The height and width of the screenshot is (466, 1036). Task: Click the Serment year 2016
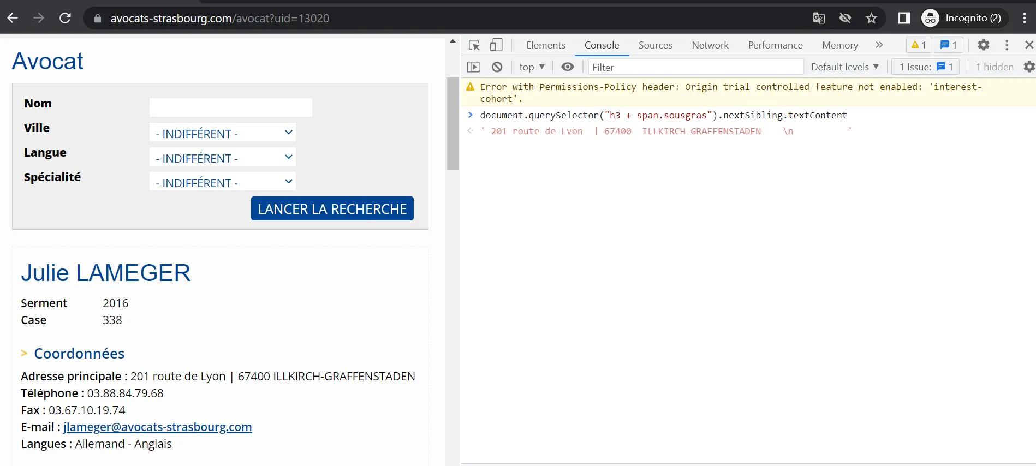tap(116, 303)
